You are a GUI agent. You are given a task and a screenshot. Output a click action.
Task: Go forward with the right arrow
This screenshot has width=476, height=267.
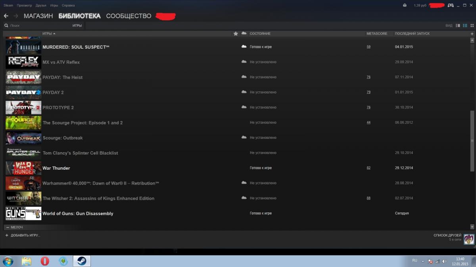pos(16,16)
